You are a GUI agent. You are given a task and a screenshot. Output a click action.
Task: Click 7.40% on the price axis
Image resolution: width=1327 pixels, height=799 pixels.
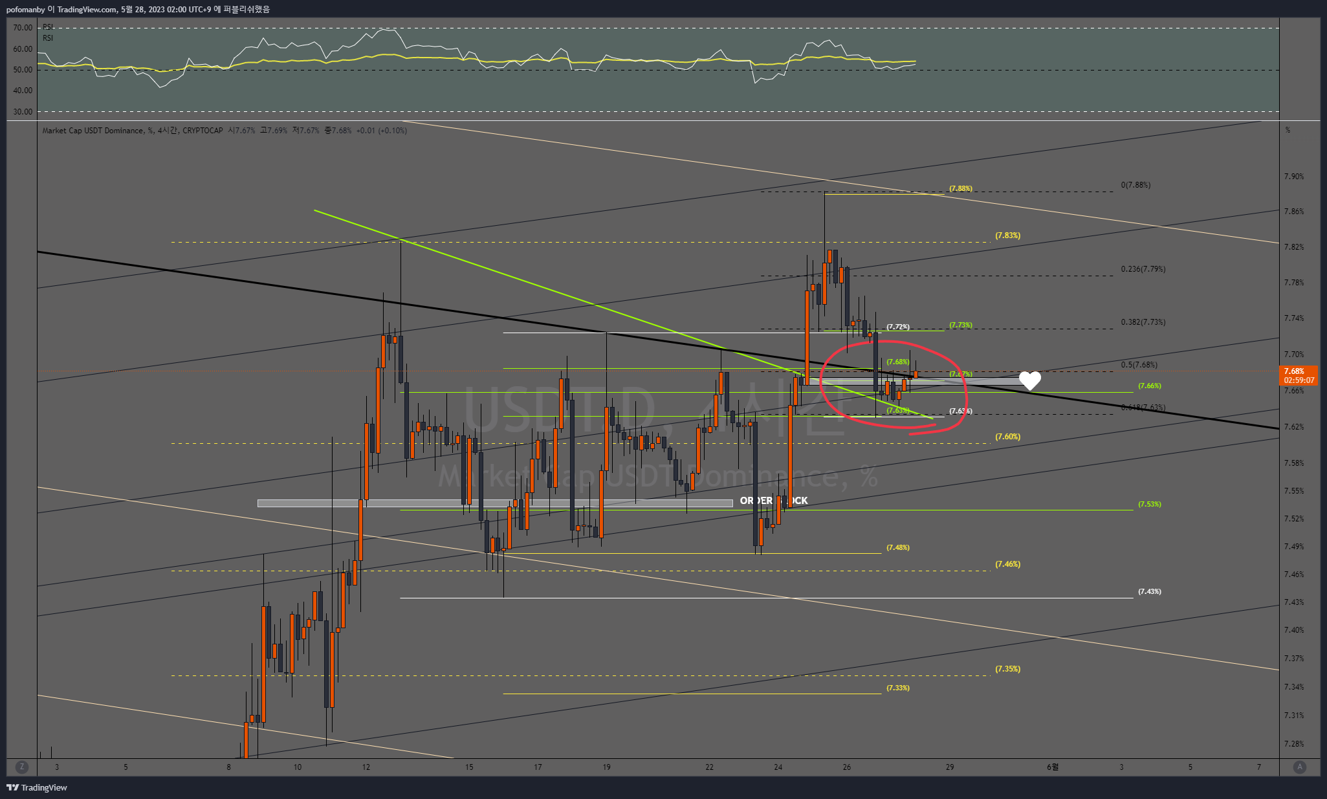point(1294,630)
